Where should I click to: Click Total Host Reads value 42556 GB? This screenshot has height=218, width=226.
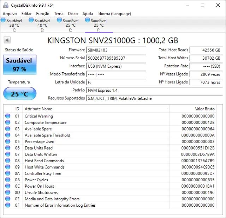206,50
